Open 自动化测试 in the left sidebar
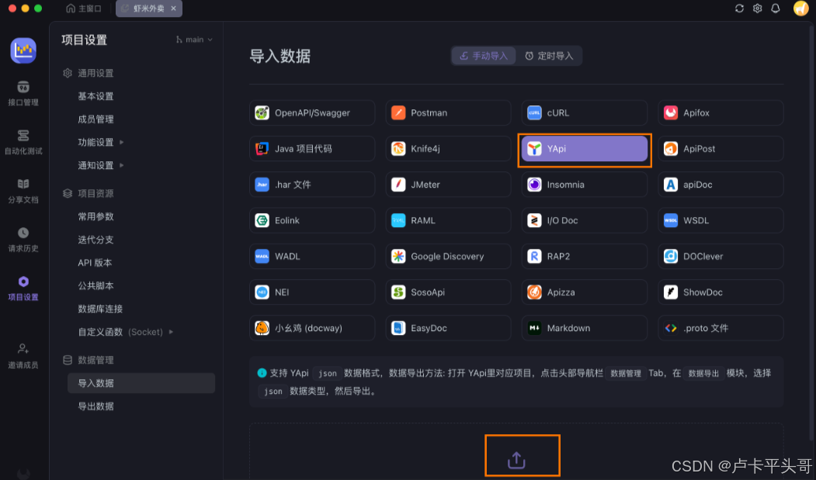Screen dimensions: 816x480 point(23,143)
